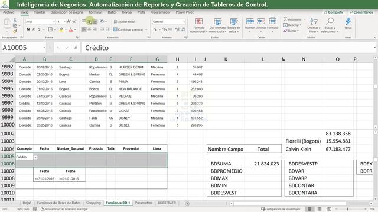
Task: Add a new sheet with plus button
Action: pyautogui.click(x=187, y=203)
